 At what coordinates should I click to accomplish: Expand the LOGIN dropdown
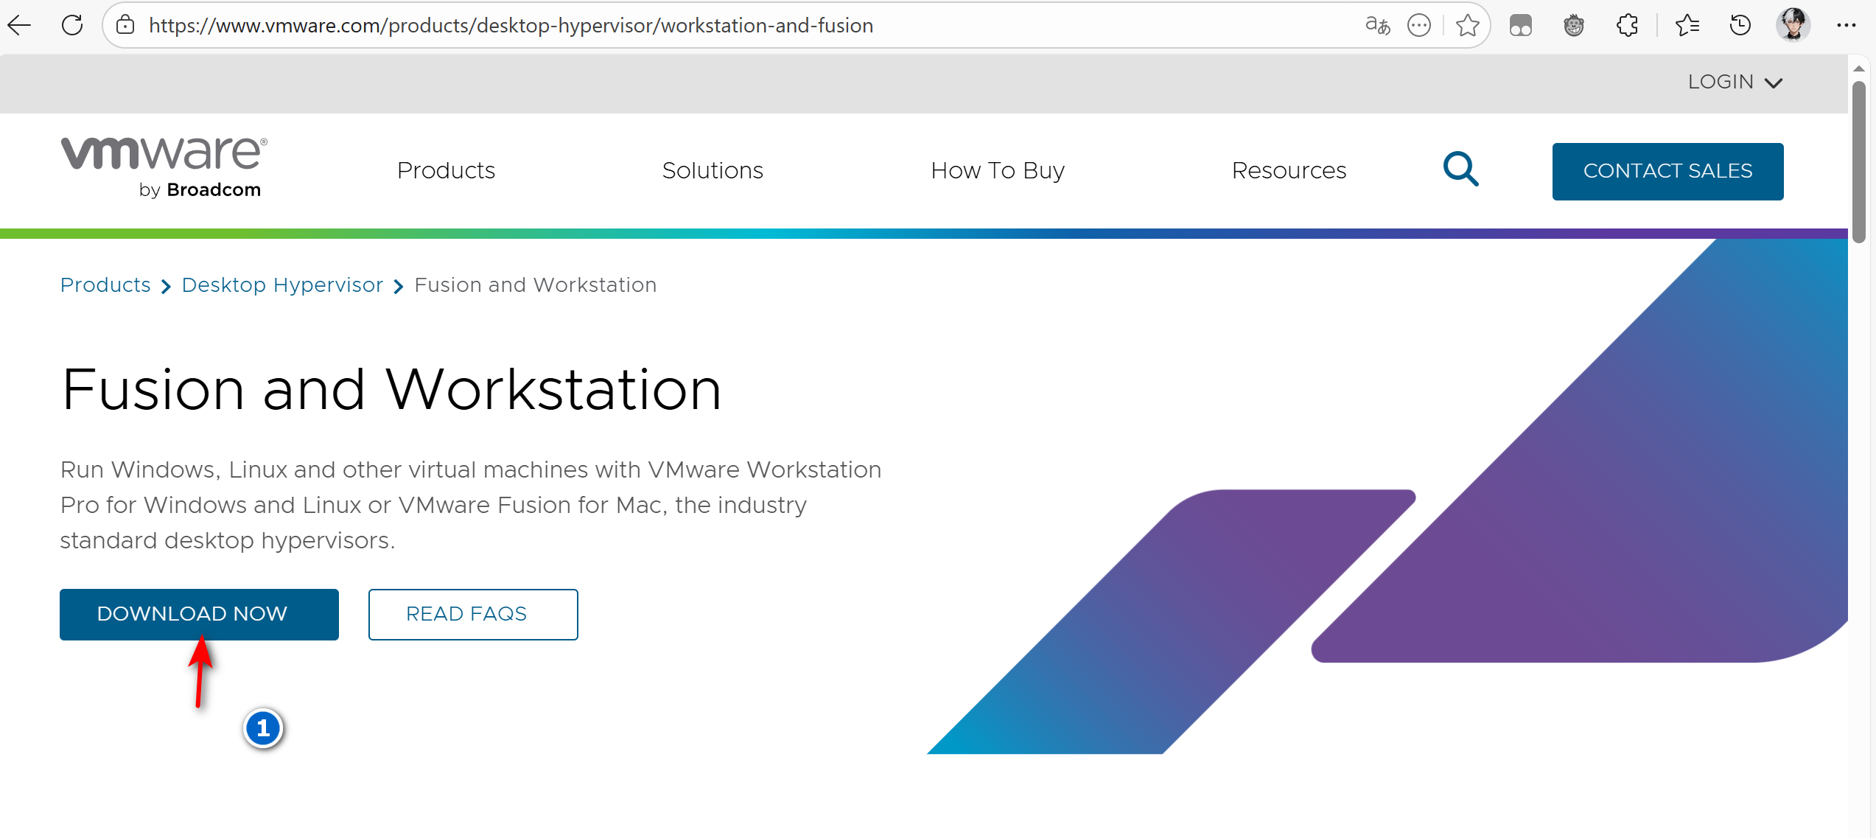pyautogui.click(x=1735, y=82)
